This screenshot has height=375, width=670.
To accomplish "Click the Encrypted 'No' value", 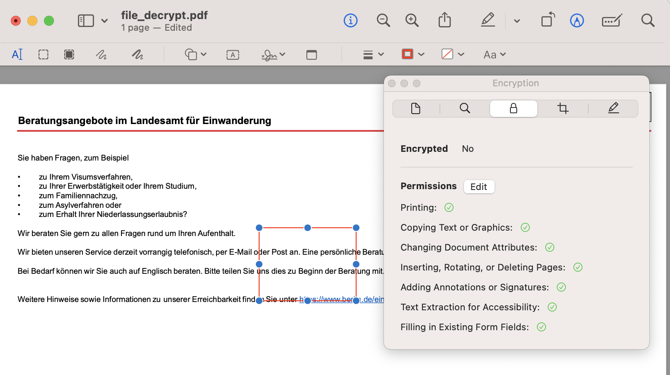I will [468, 149].
